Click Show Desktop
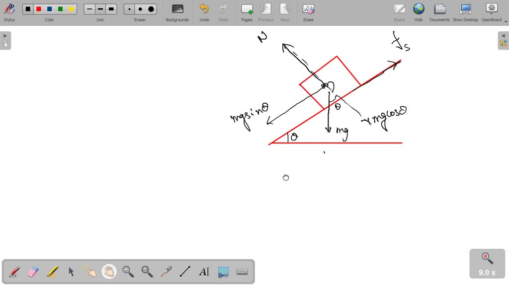The width and height of the screenshot is (509, 286). pos(465,12)
